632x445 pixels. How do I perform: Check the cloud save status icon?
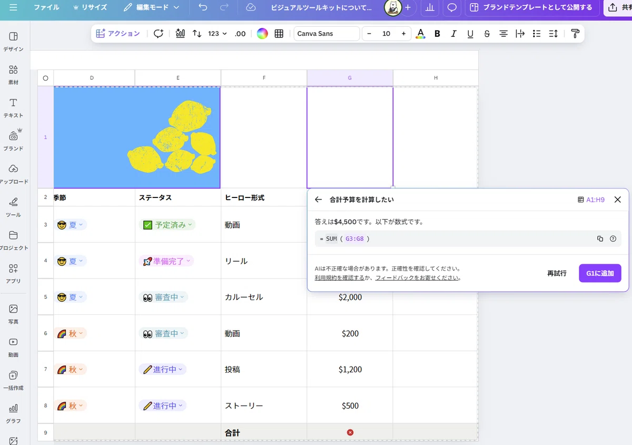251,7
